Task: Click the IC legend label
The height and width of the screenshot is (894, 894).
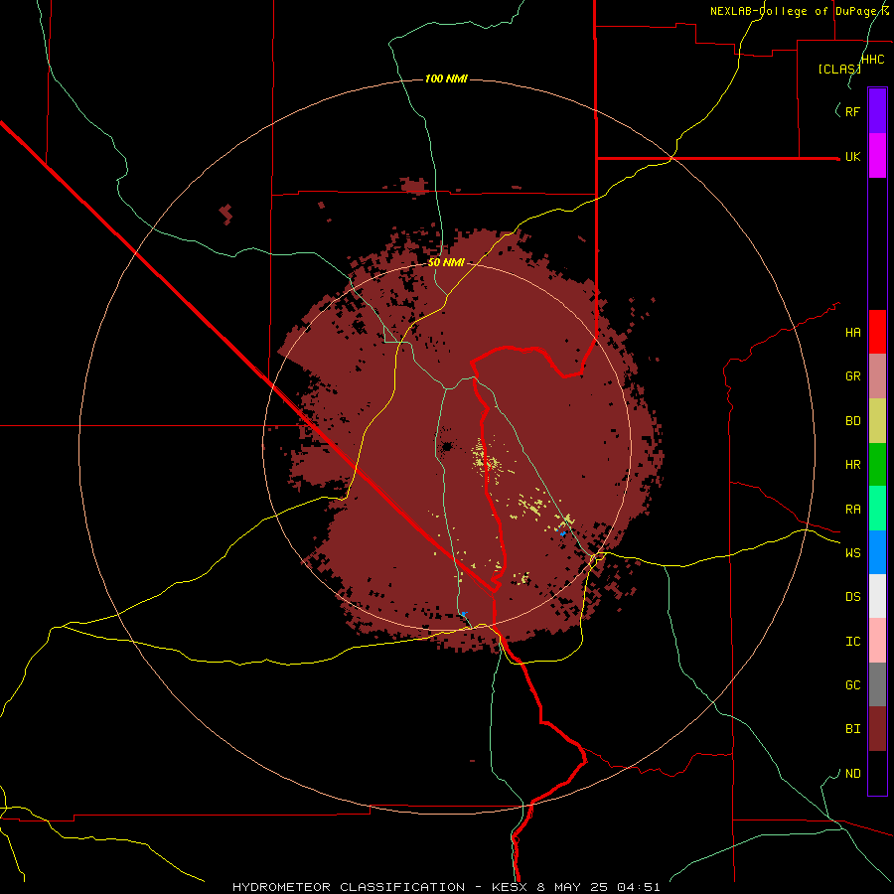Action: tap(852, 642)
